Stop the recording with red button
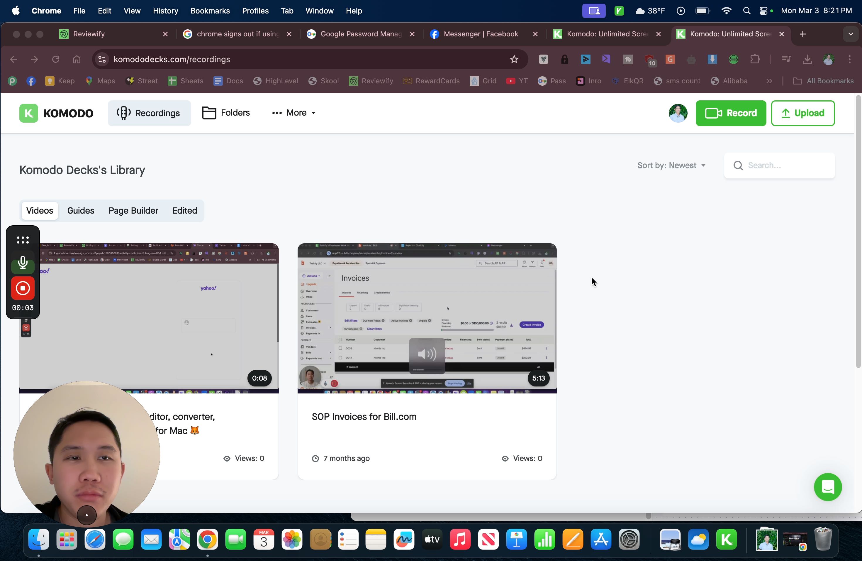Viewport: 862px width, 561px height. click(x=23, y=288)
